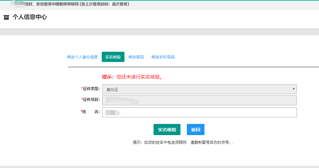Submit with the green 实名核验 button
The height and width of the screenshot is (168, 319).
click(167, 130)
